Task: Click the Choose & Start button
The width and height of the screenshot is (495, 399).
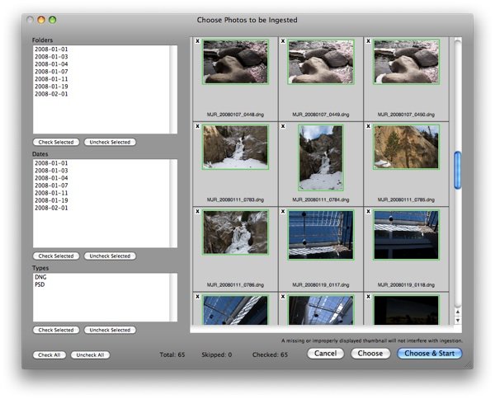Action: (430, 354)
